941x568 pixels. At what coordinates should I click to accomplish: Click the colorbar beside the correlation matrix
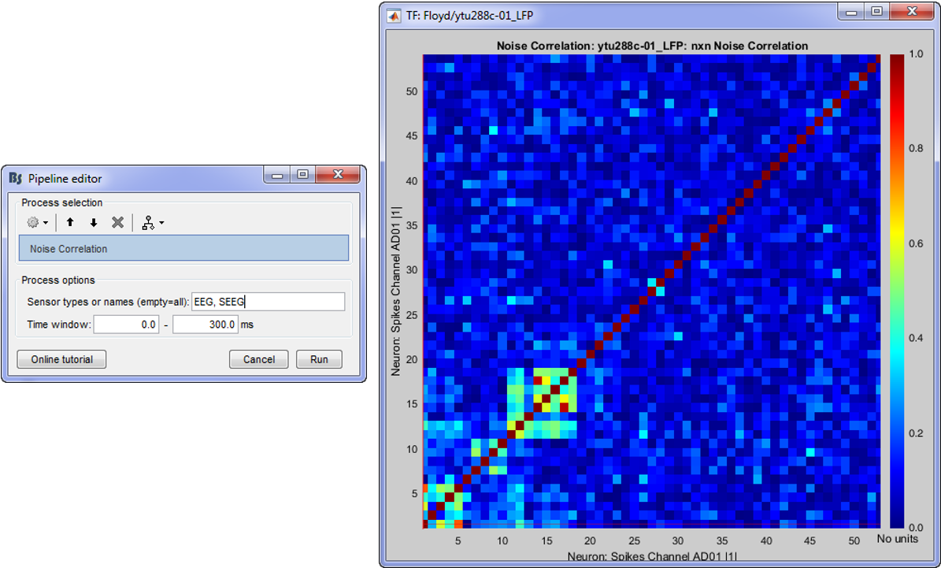(x=897, y=290)
